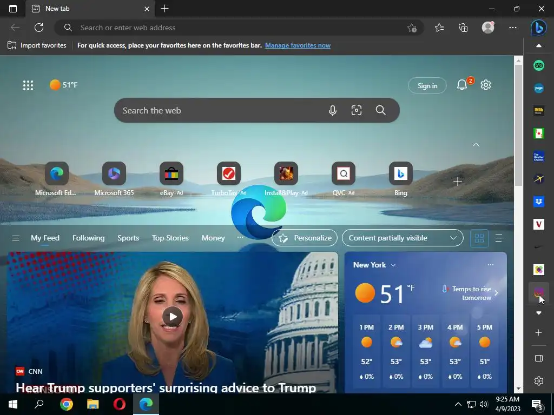Toggle the sidebar visibility panel icon

click(x=538, y=358)
